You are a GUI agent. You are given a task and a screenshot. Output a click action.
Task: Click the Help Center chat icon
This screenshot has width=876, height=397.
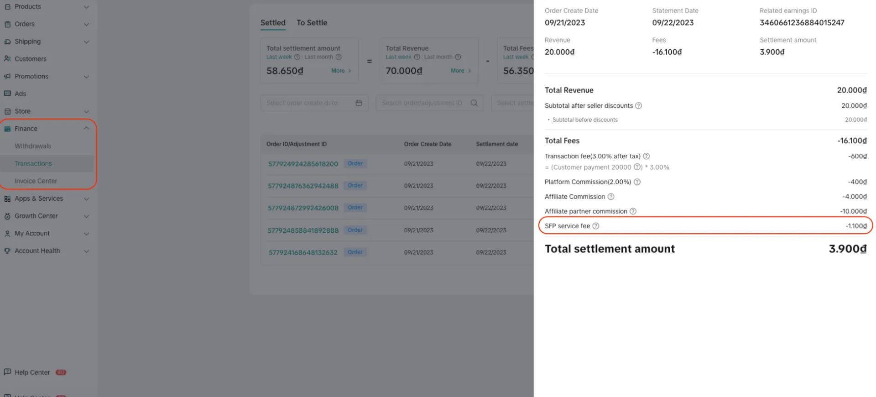[x=7, y=372]
